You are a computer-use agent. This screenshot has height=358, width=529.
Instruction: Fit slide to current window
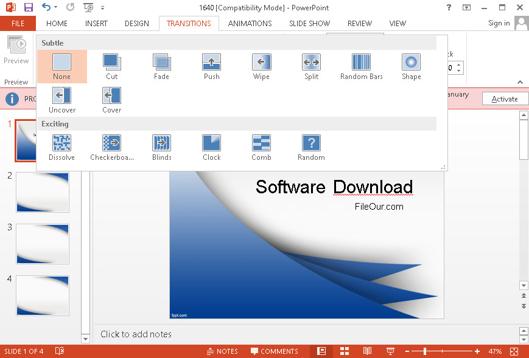coord(514,351)
